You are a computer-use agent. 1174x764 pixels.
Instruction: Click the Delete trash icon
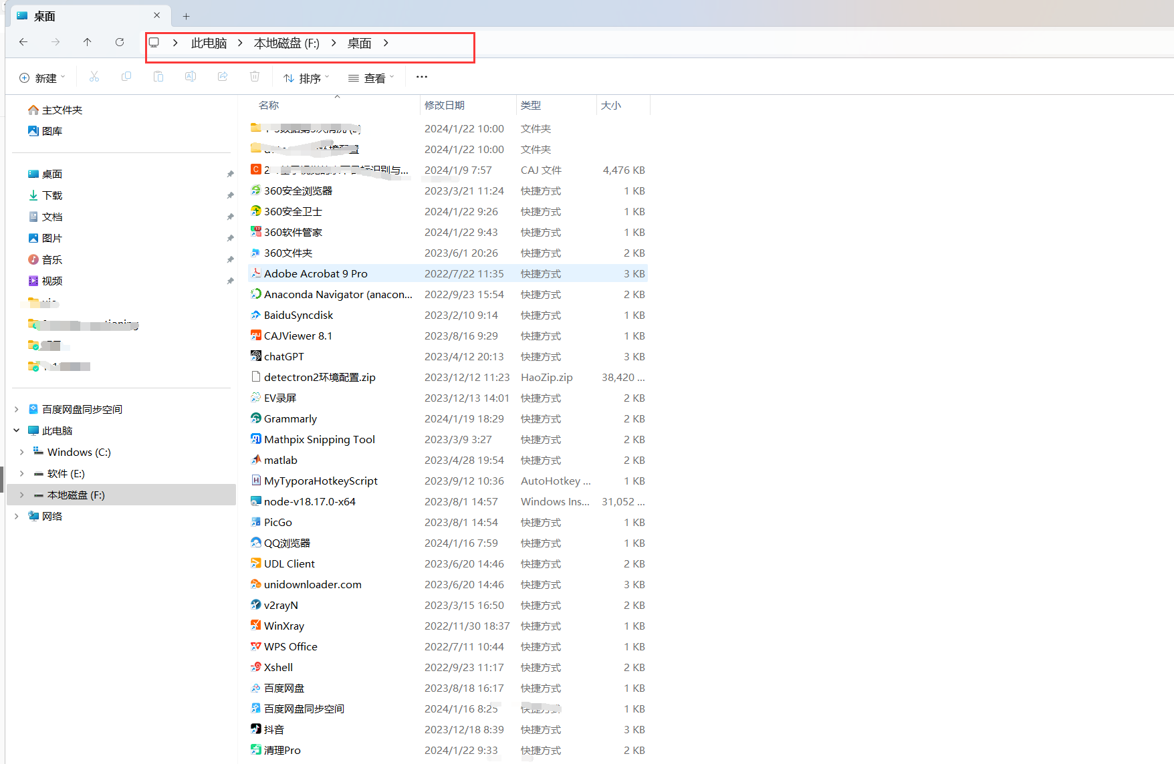pos(255,78)
